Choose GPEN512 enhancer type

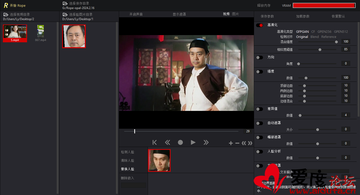[x=341, y=31]
